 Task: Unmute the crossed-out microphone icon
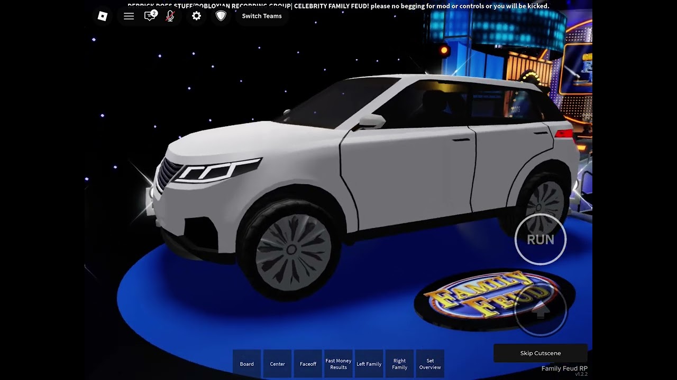tap(170, 16)
